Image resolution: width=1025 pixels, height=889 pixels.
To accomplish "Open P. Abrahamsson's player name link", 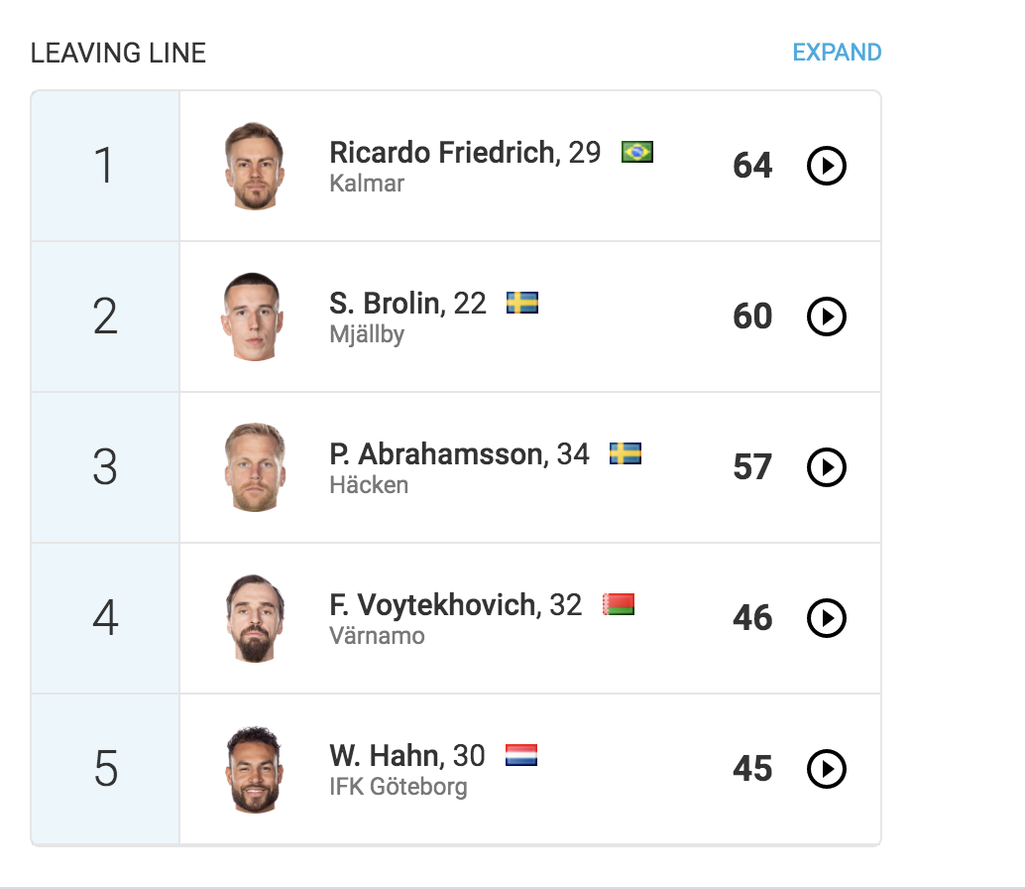I will click(436, 454).
